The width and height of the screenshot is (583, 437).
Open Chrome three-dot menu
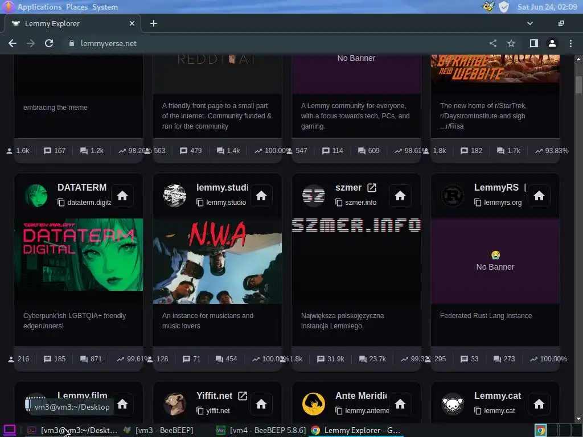pyautogui.click(x=570, y=43)
